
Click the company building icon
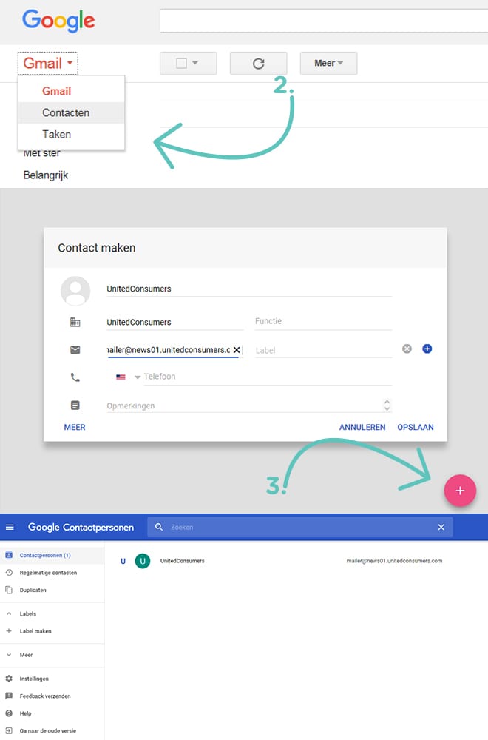pos(75,323)
